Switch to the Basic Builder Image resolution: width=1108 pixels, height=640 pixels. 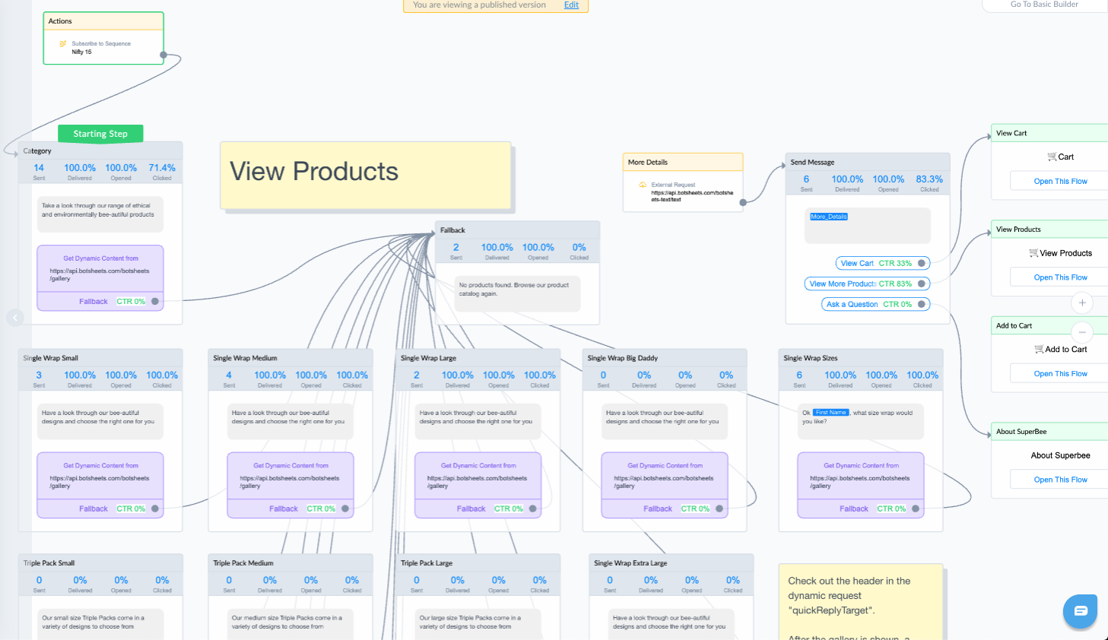1045,5
